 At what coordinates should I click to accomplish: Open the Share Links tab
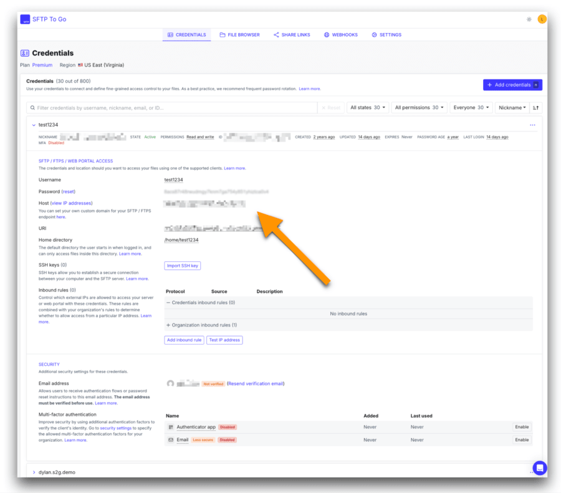pyautogui.click(x=292, y=35)
